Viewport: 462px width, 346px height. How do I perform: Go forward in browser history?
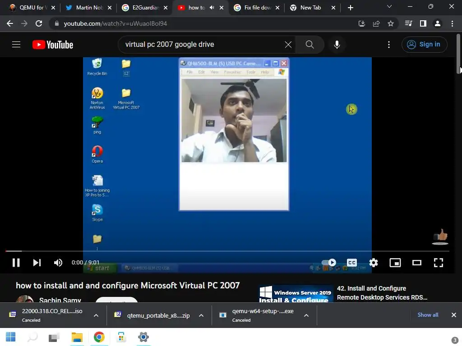[x=24, y=23]
